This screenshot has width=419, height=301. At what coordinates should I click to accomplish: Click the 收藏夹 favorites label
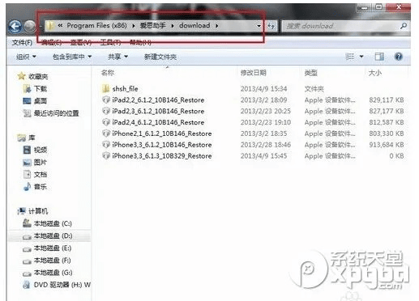pyautogui.click(x=38, y=77)
